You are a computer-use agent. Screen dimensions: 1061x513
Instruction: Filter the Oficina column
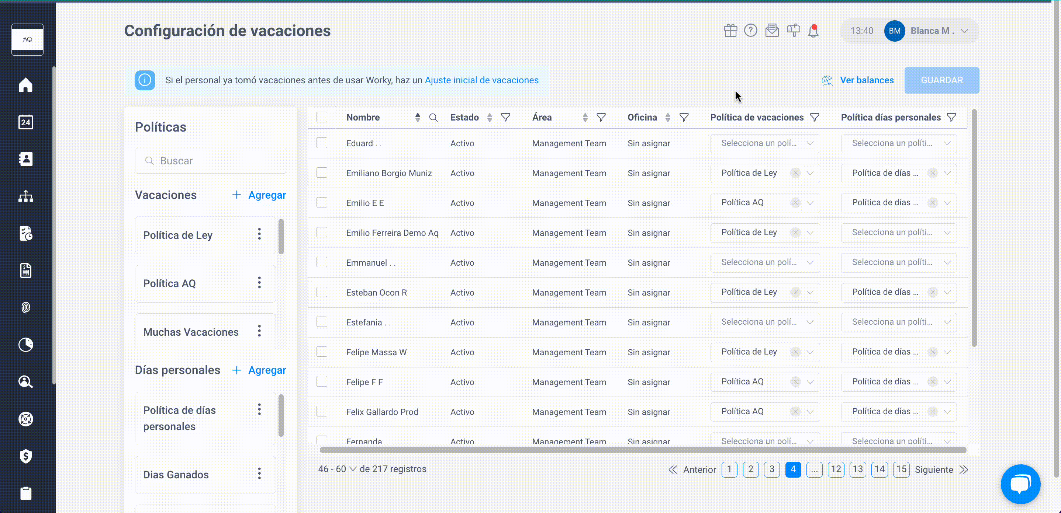point(684,118)
